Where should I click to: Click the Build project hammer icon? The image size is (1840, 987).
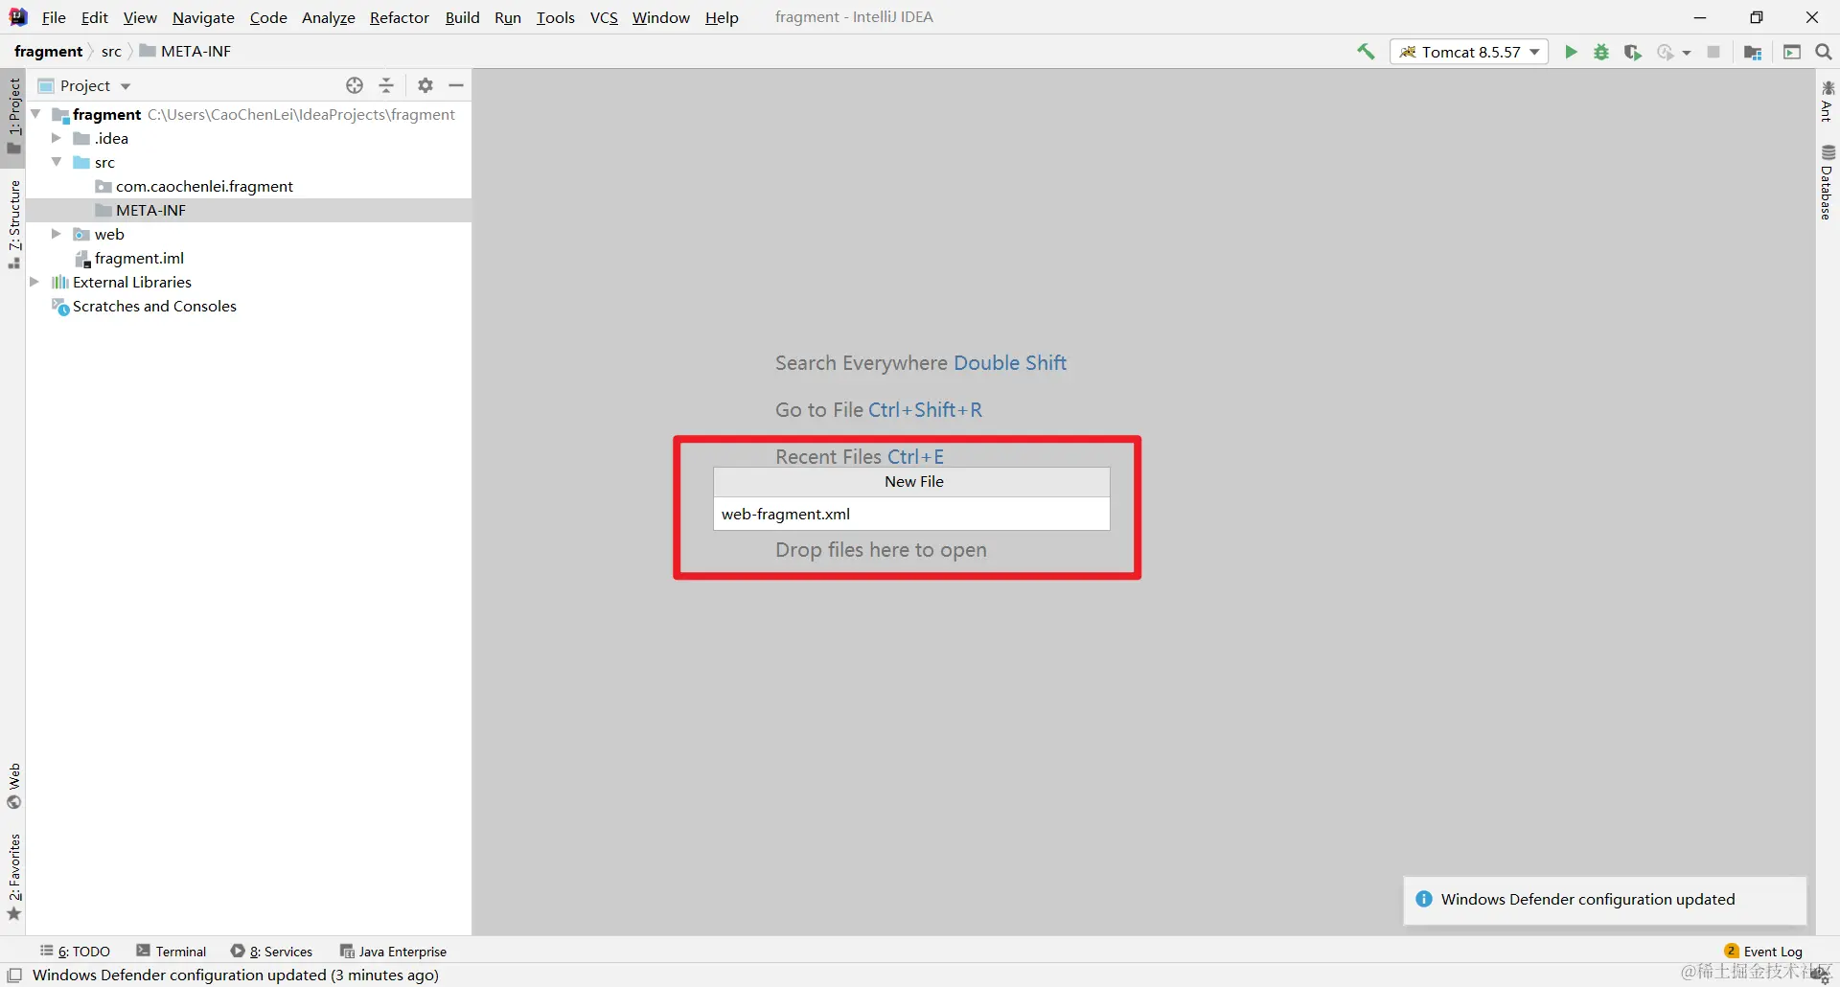1366,52
